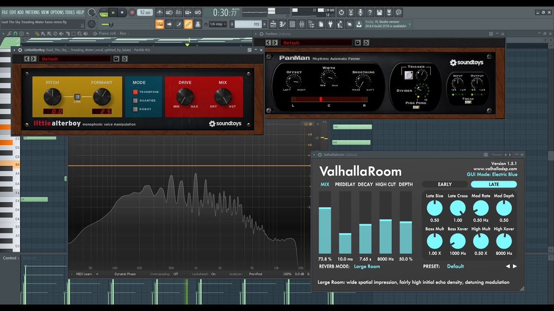Click the LittleAlterBoy gear settings icon
Screen dimensions: 554x311
[x=20, y=50]
